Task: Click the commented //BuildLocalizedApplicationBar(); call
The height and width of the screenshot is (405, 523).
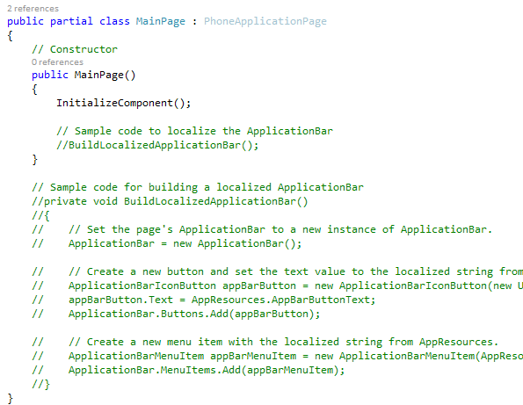Action: pyautogui.click(x=157, y=145)
